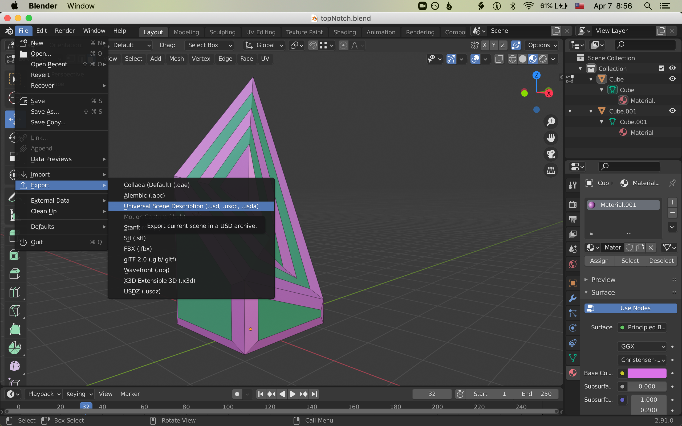The image size is (682, 426).
Task: Choose glTF 2.0 export option
Action: point(191,259)
